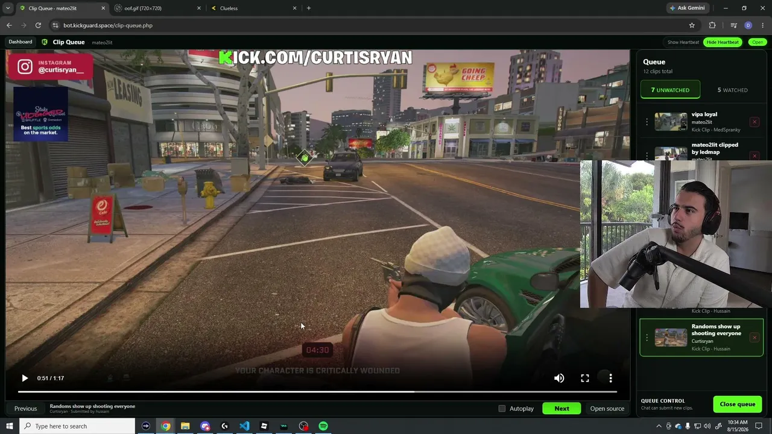Play the clip video
This screenshot has width=772, height=434.
click(25, 378)
